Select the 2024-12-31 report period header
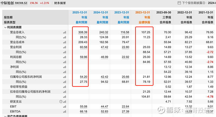 [x=101, y=12]
